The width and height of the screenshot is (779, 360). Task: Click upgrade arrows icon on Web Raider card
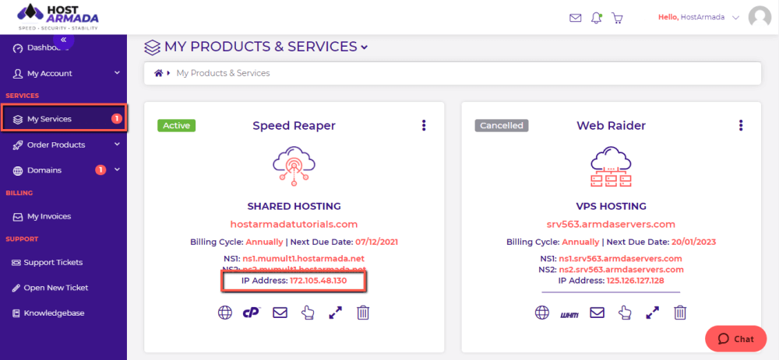point(652,313)
